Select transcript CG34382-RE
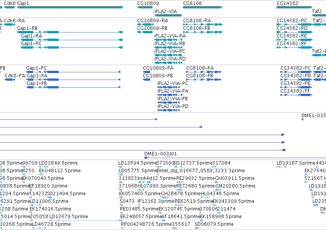 [x=295, y=40]
